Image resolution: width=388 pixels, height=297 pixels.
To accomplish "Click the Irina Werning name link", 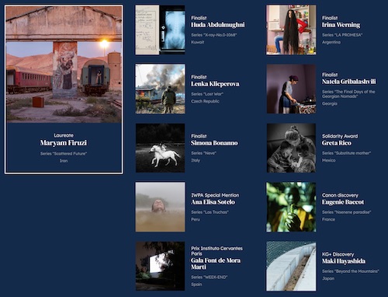I will [341, 25].
